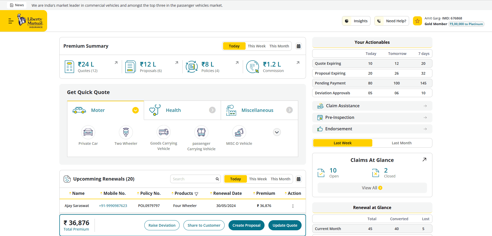The height and width of the screenshot is (236, 492).
Task: Open the Commission rupee icon
Action: click(x=253, y=67)
